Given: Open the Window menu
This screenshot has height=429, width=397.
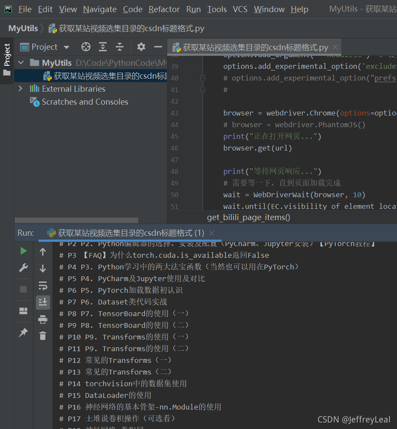Looking at the screenshot, I should tap(269, 10).
